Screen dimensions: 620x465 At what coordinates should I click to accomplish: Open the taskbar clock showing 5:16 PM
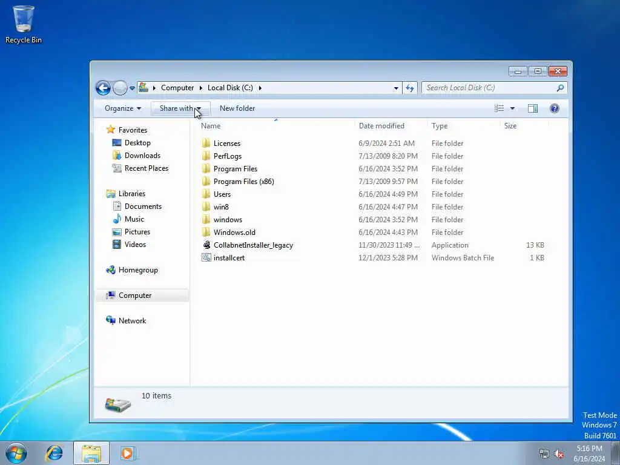point(589,453)
